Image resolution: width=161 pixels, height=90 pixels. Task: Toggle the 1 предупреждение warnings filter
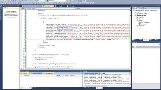36,73
